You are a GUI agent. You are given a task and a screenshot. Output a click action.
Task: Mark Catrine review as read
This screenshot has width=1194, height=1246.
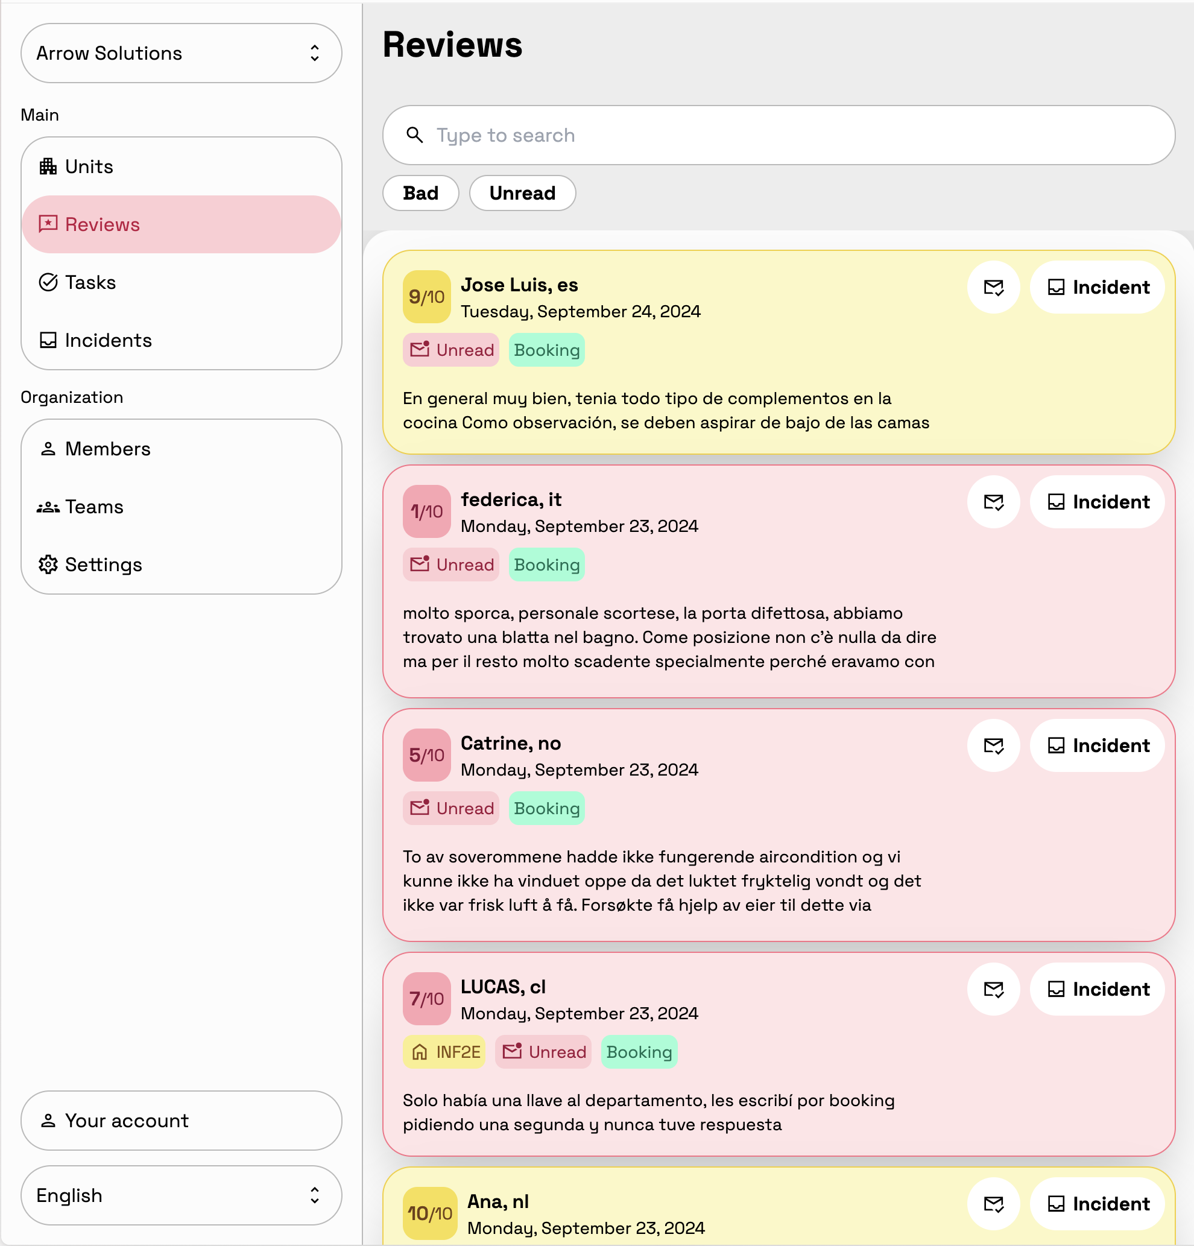click(994, 745)
